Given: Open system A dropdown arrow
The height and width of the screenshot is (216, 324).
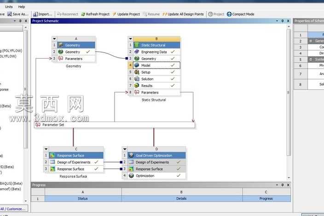Looking at the screenshot, I should (54, 39).
